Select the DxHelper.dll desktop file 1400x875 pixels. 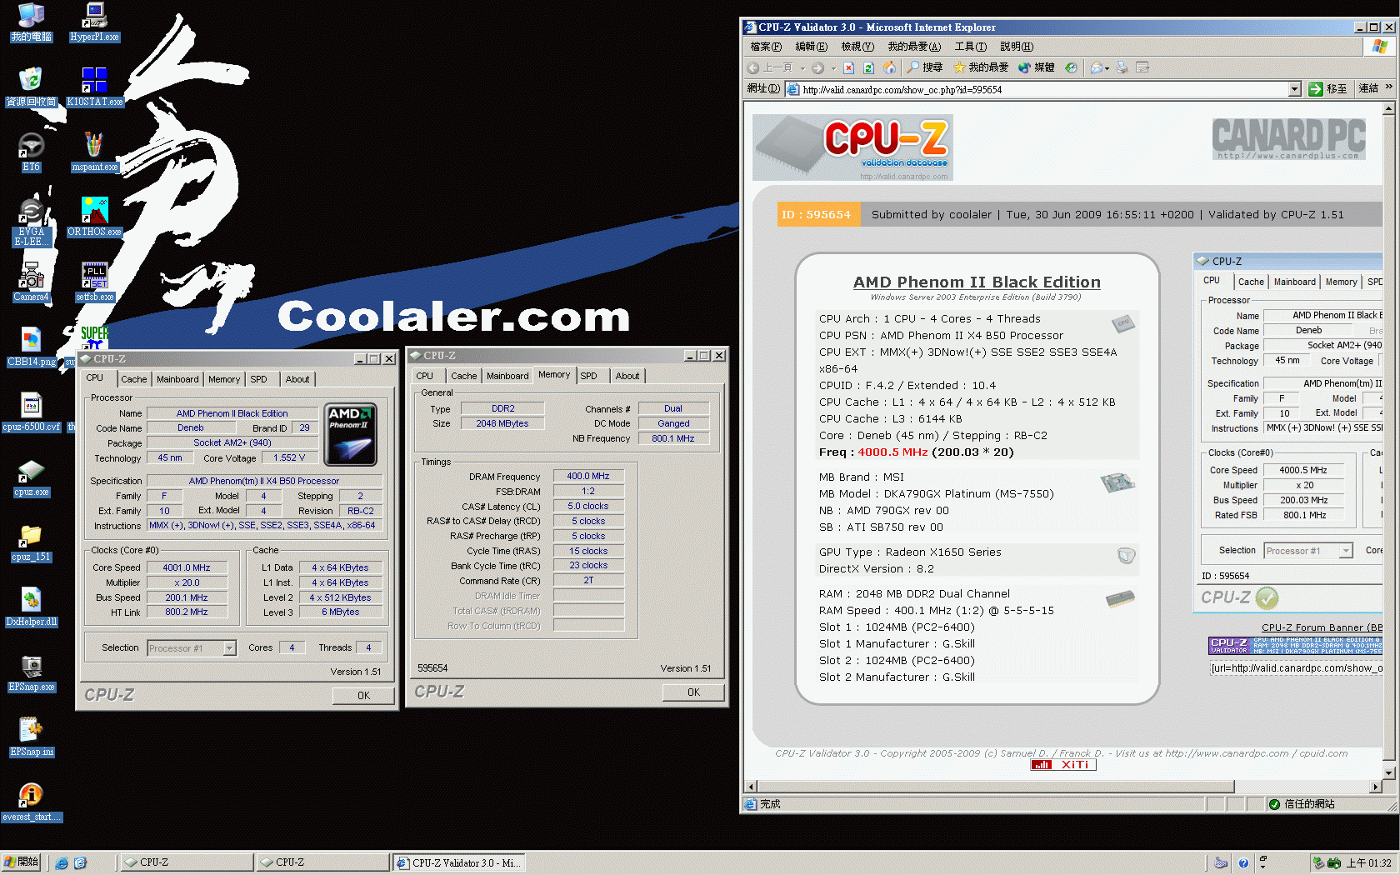(x=31, y=607)
